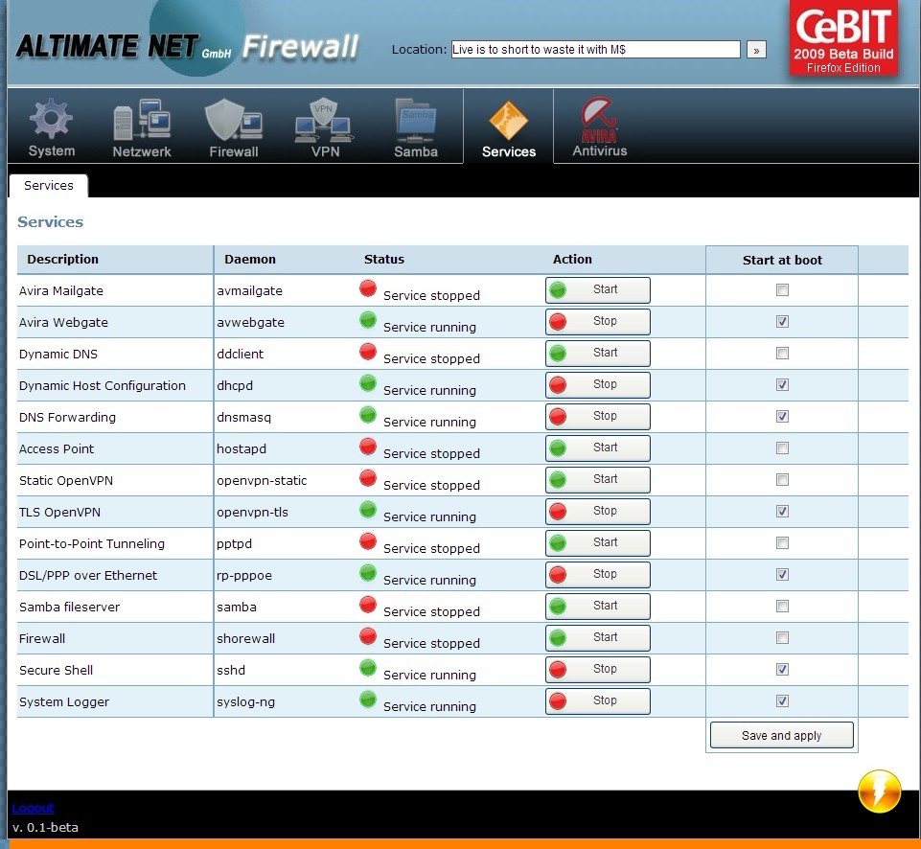Uncheck start at boot for TLS OpenVPN

[x=782, y=512]
